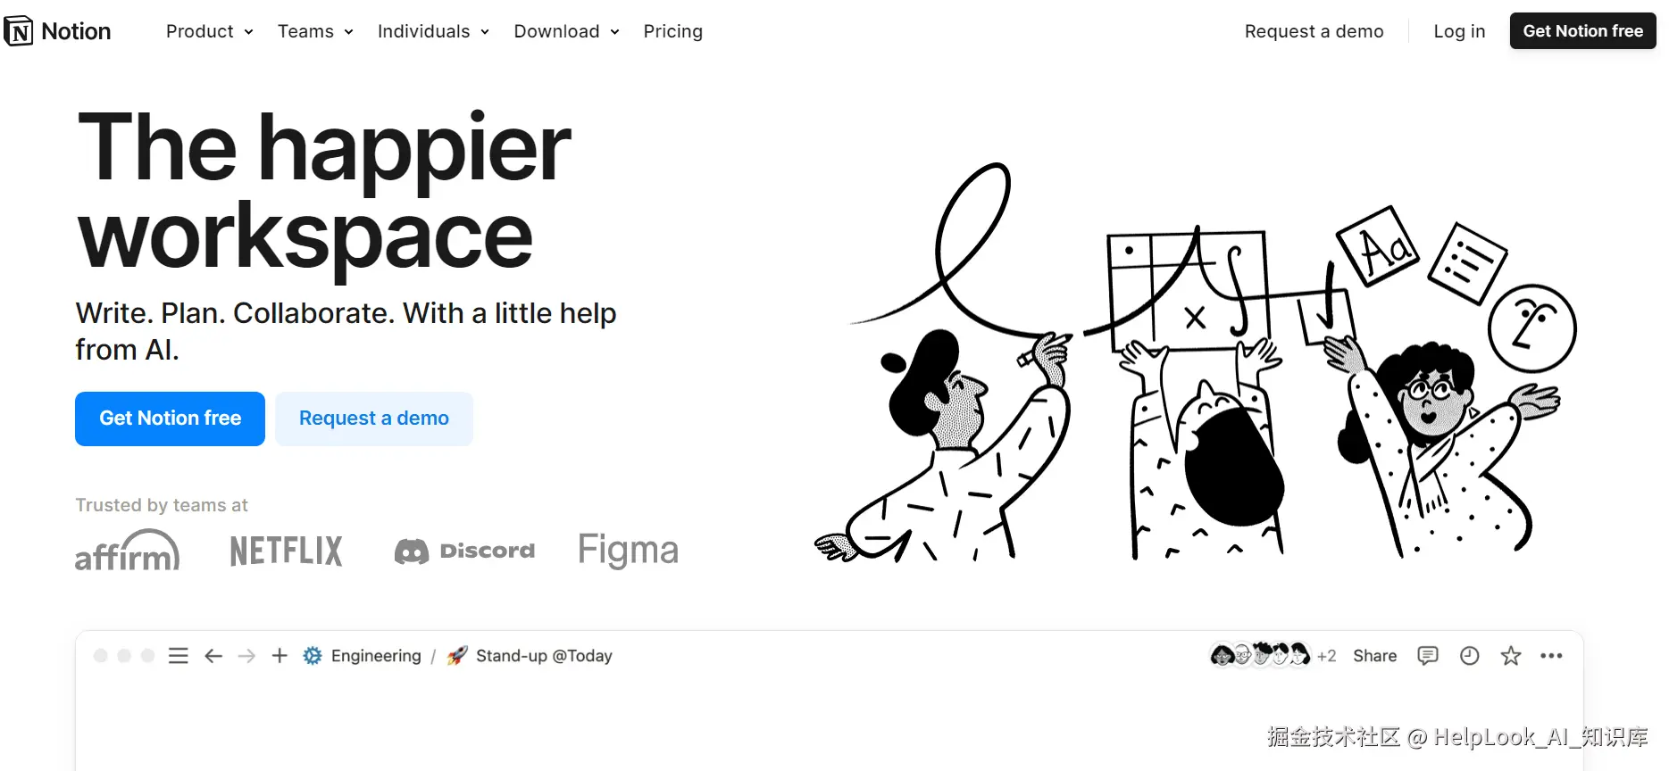Viewport: 1669px width, 771px height.
Task: Open the hamburger sidebar menu icon
Action: pos(179,656)
